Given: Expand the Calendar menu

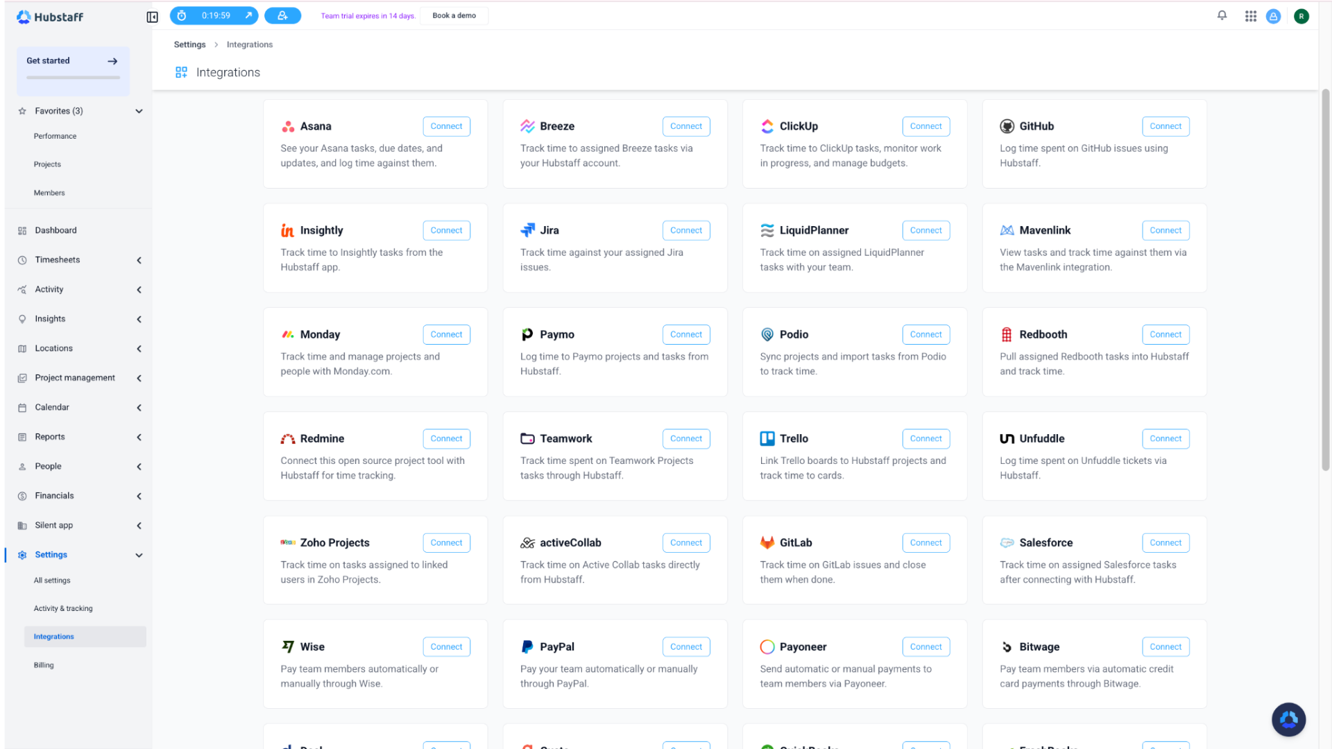Looking at the screenshot, I should 139,408.
